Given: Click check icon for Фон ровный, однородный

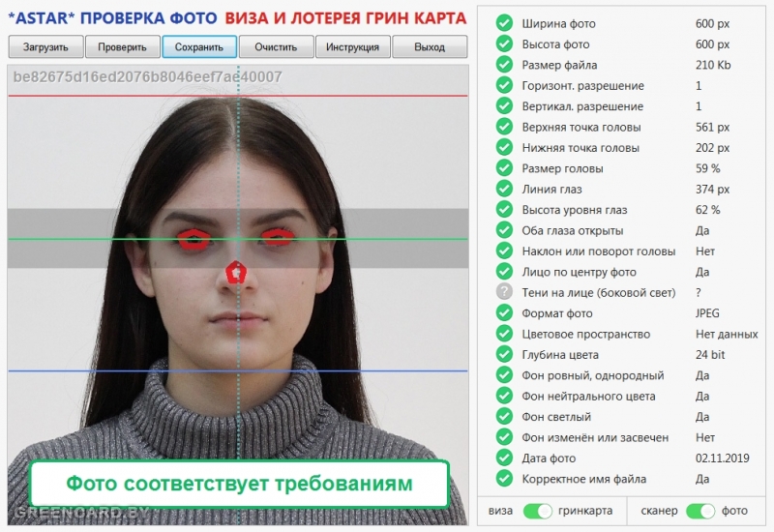Looking at the screenshot, I should click(504, 375).
